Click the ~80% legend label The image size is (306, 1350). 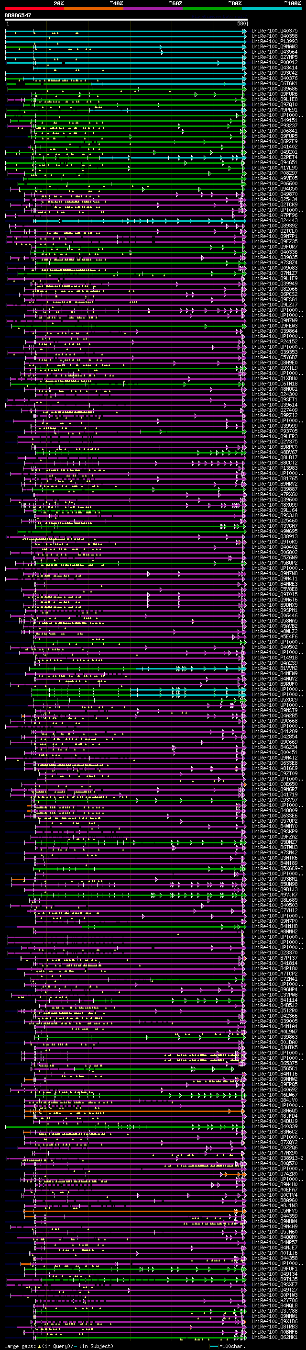click(x=235, y=3)
